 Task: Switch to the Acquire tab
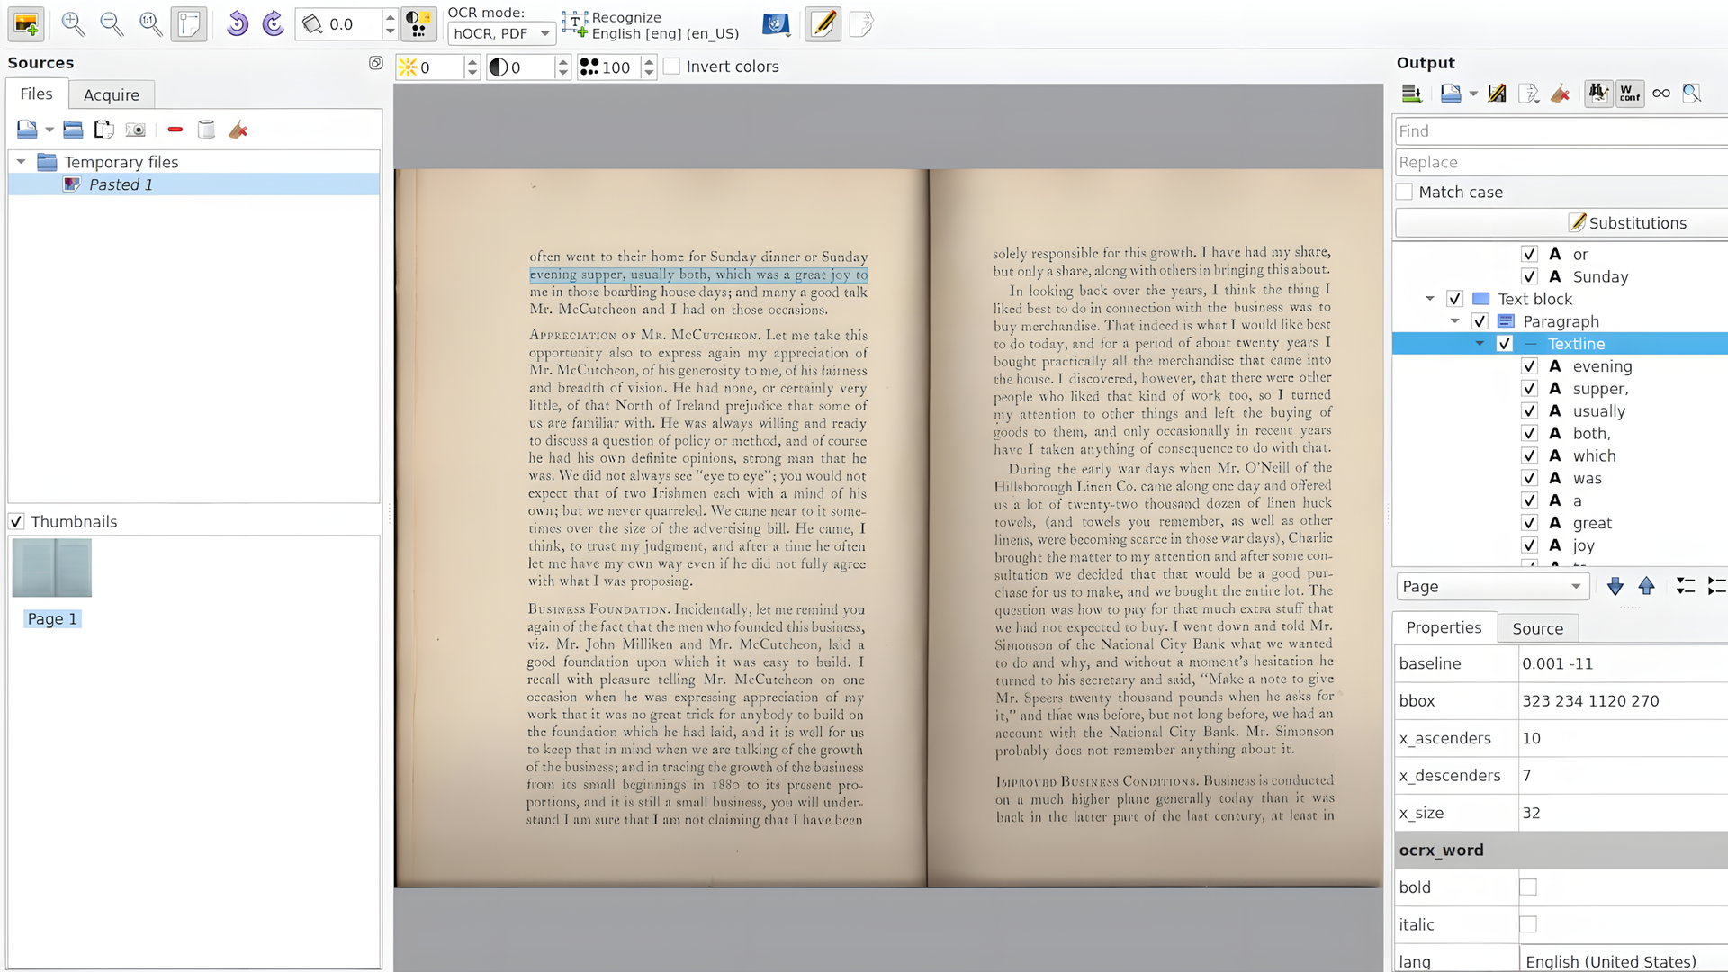pos(111,94)
